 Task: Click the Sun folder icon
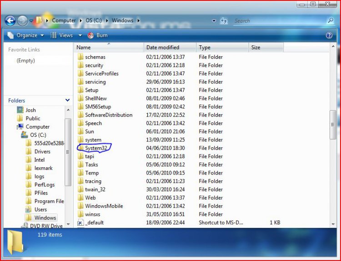coord(80,131)
